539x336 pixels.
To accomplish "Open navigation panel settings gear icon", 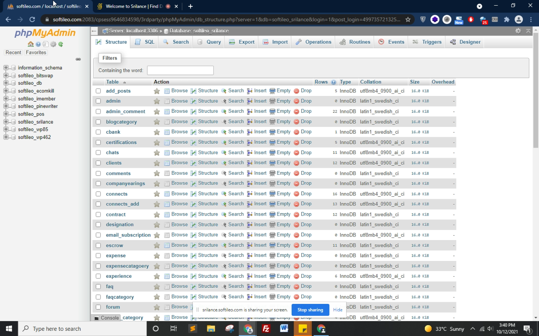I will [53, 44].
